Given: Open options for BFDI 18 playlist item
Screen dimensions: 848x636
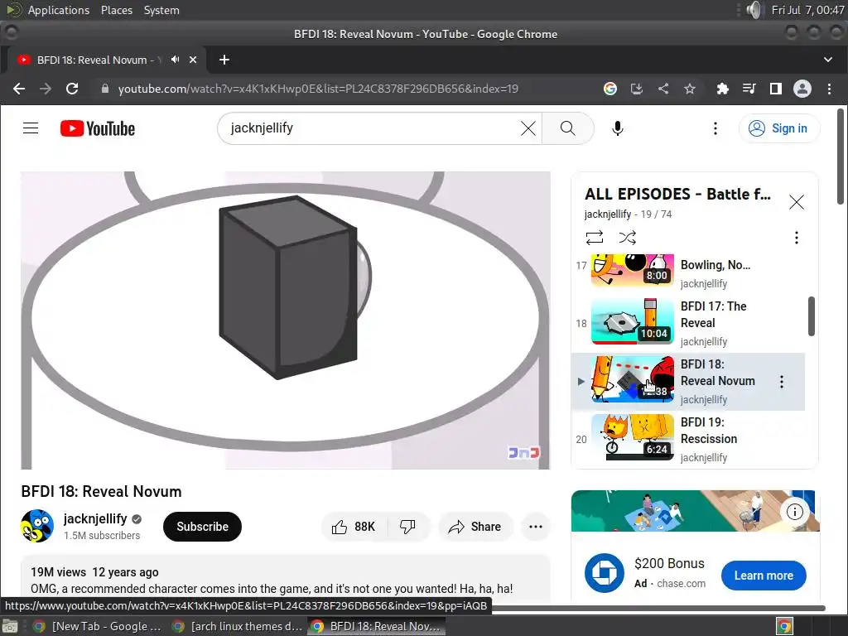Looking at the screenshot, I should pos(782,382).
